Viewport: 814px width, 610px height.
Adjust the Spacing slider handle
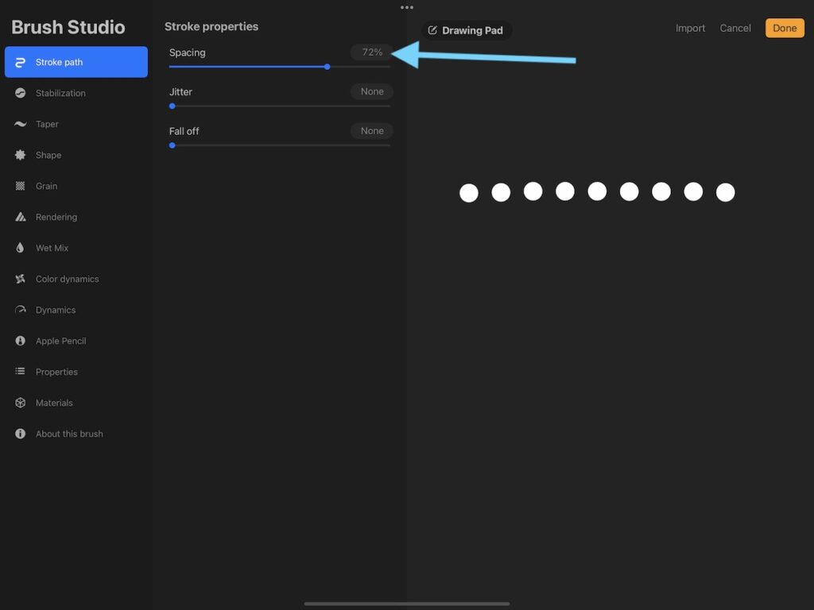(327, 67)
